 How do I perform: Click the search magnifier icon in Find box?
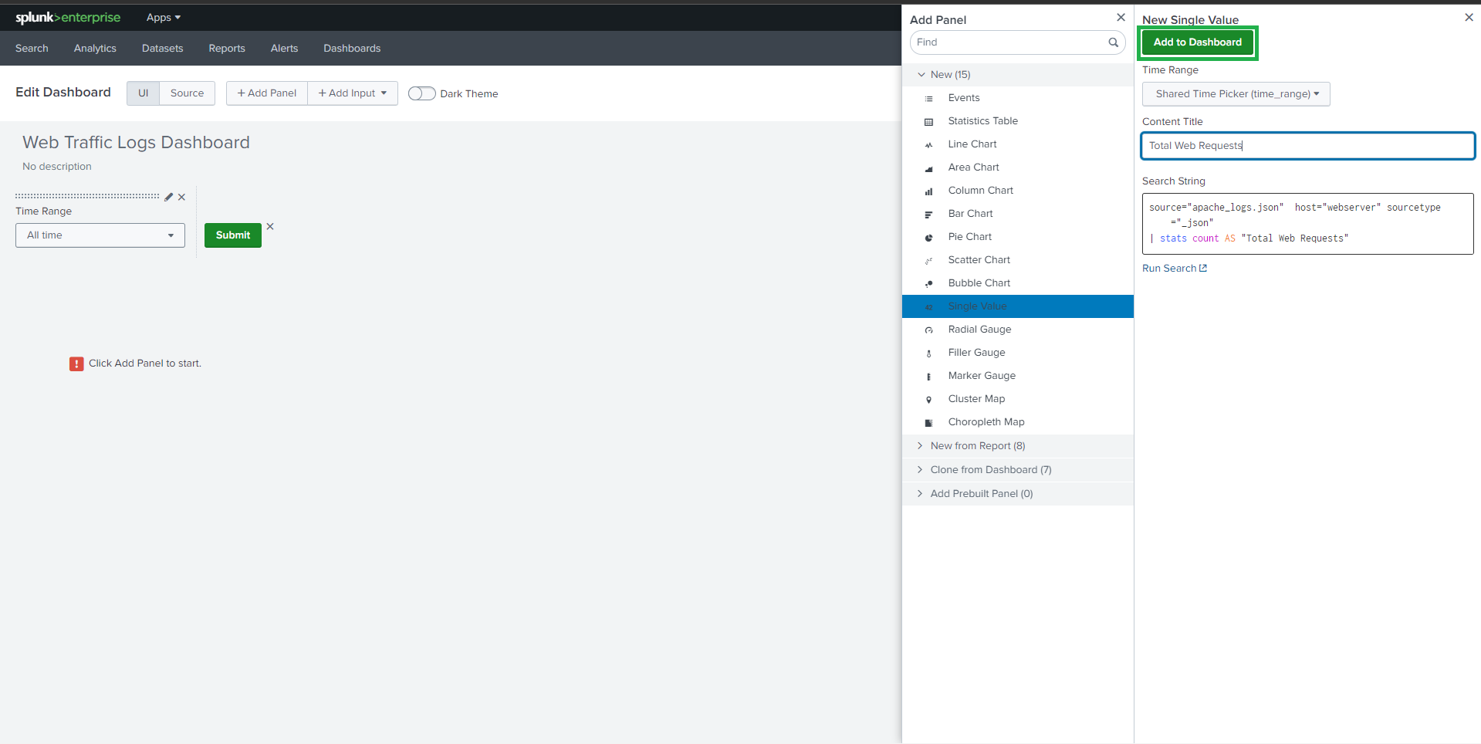[1114, 42]
